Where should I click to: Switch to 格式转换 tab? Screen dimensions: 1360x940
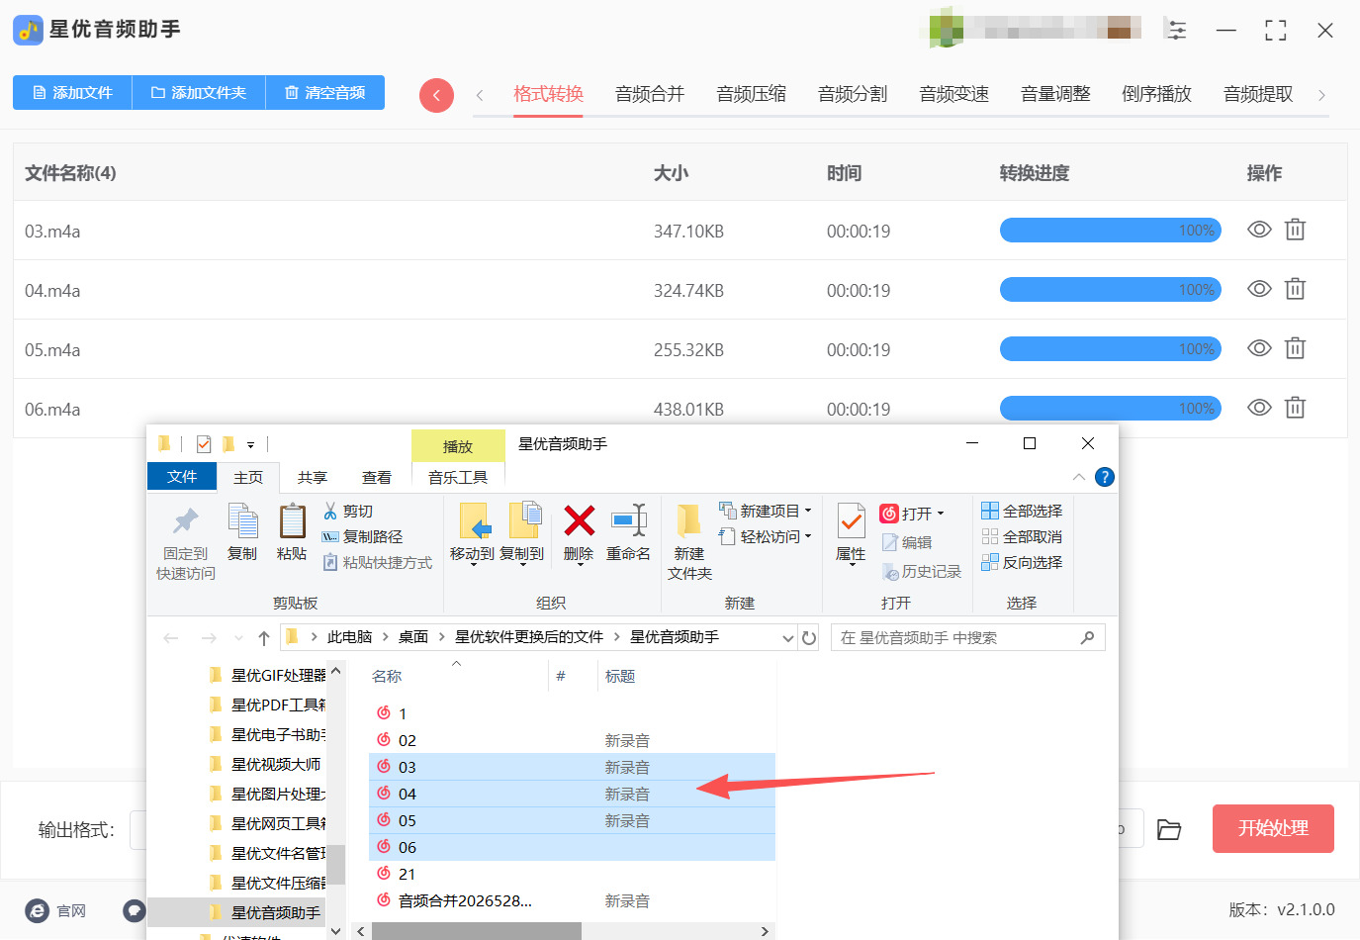coord(548,94)
